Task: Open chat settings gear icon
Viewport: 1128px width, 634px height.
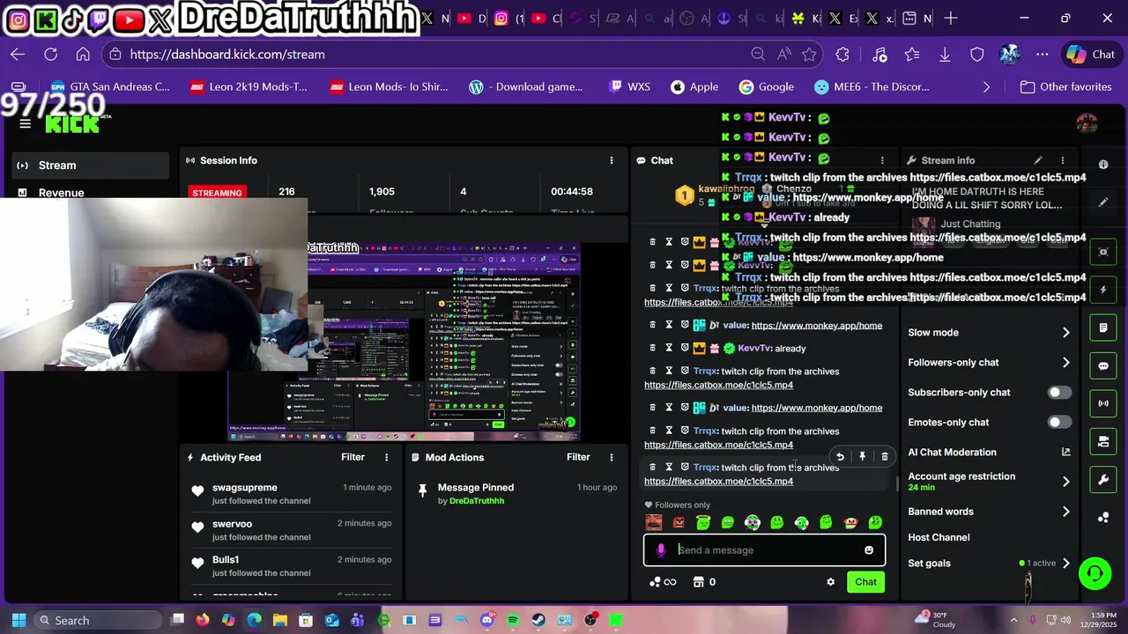Action: pos(830,582)
